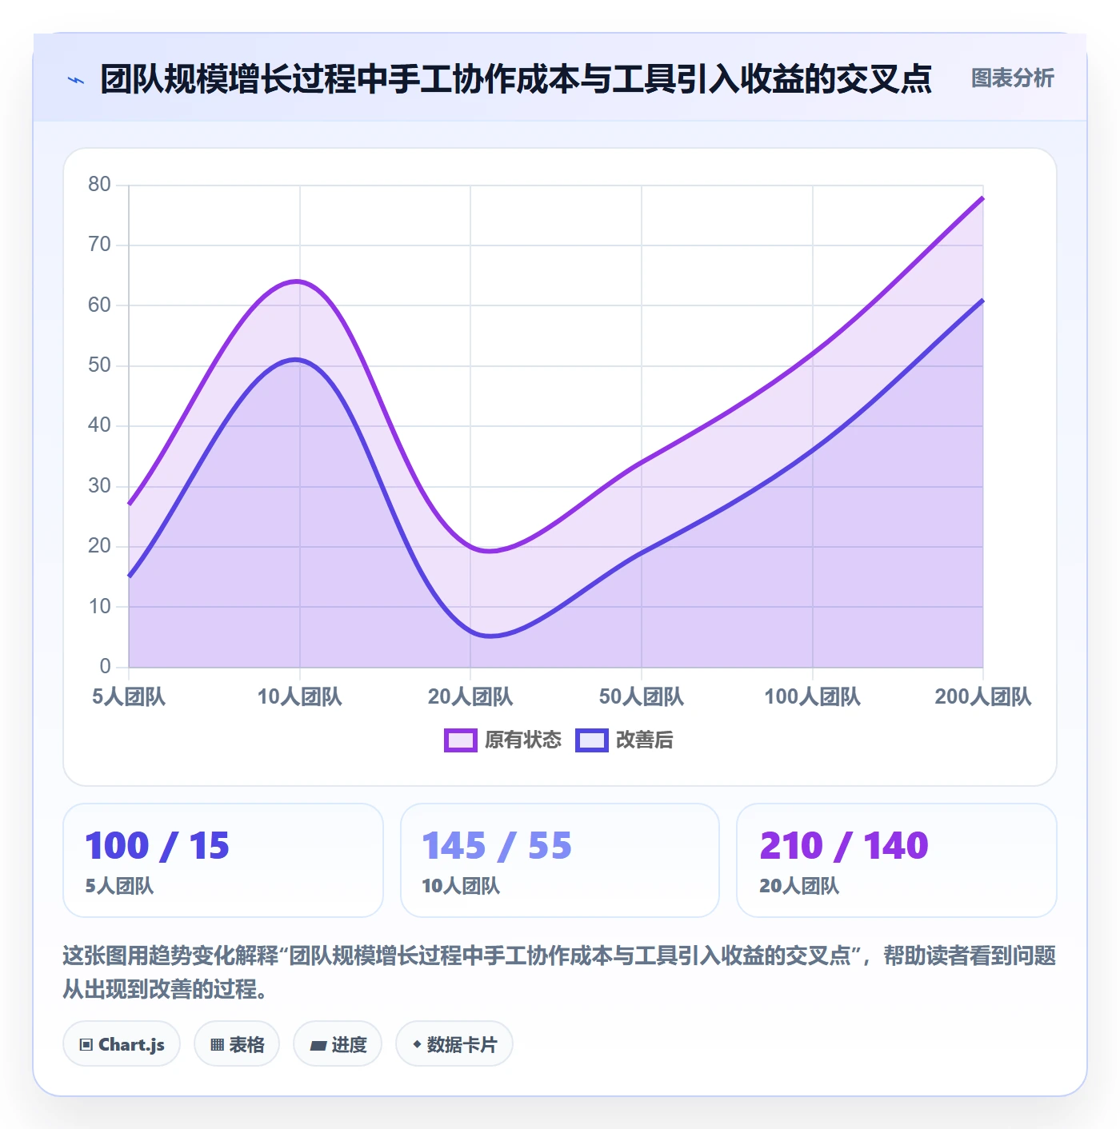This screenshot has height=1129, width=1120.
Task: Click the description paragraph below cards
Action: pos(559,972)
